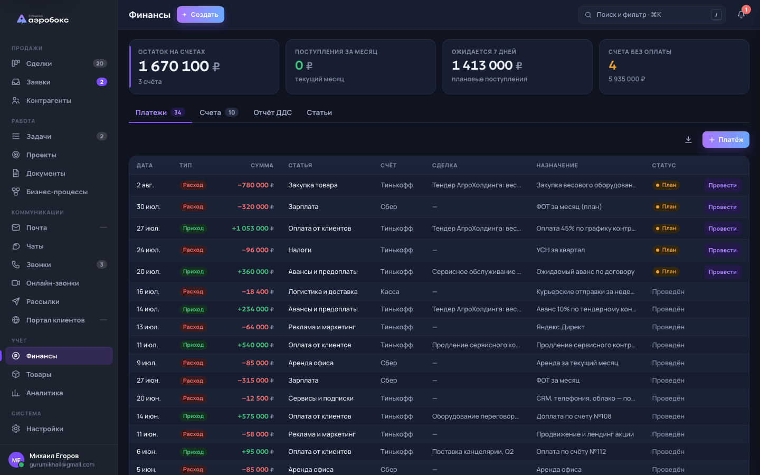
Task: Open Бизнес-процессы workflow icon
Action: pos(16,192)
